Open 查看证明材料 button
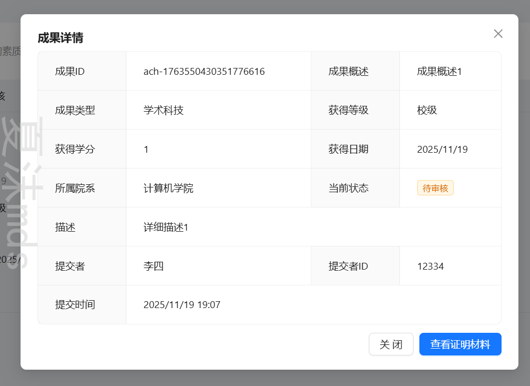 pos(460,344)
